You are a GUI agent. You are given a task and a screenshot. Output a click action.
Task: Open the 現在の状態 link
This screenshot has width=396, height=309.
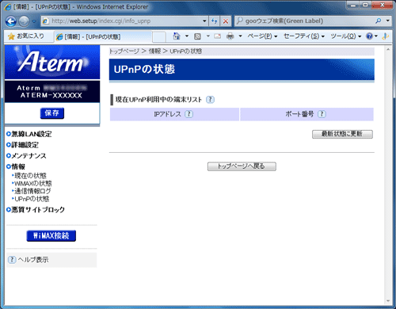[30, 176]
